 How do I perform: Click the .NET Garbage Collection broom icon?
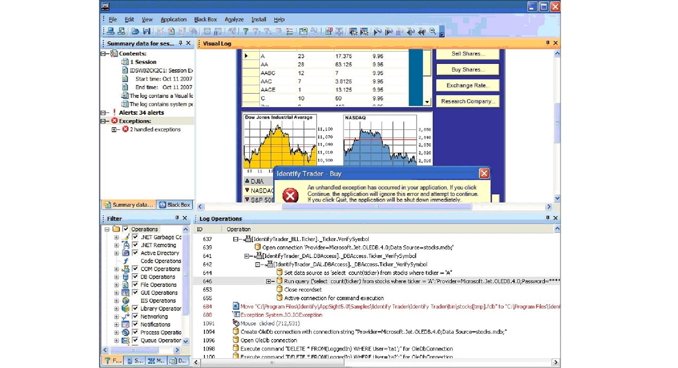125,238
